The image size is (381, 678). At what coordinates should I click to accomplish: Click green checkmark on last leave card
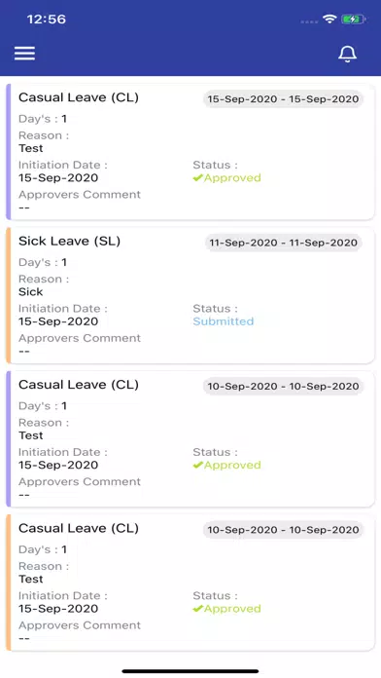[198, 609]
